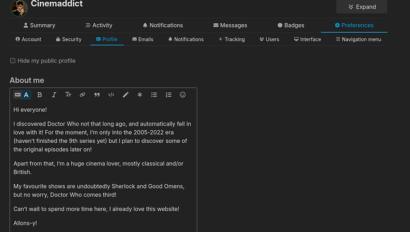Open the Interface preferences section
Viewport: 410px width, 232px height.
pyautogui.click(x=307, y=39)
